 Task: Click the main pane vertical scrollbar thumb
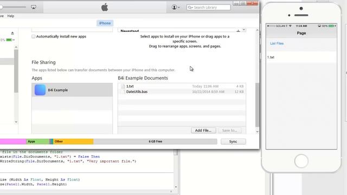point(257,105)
